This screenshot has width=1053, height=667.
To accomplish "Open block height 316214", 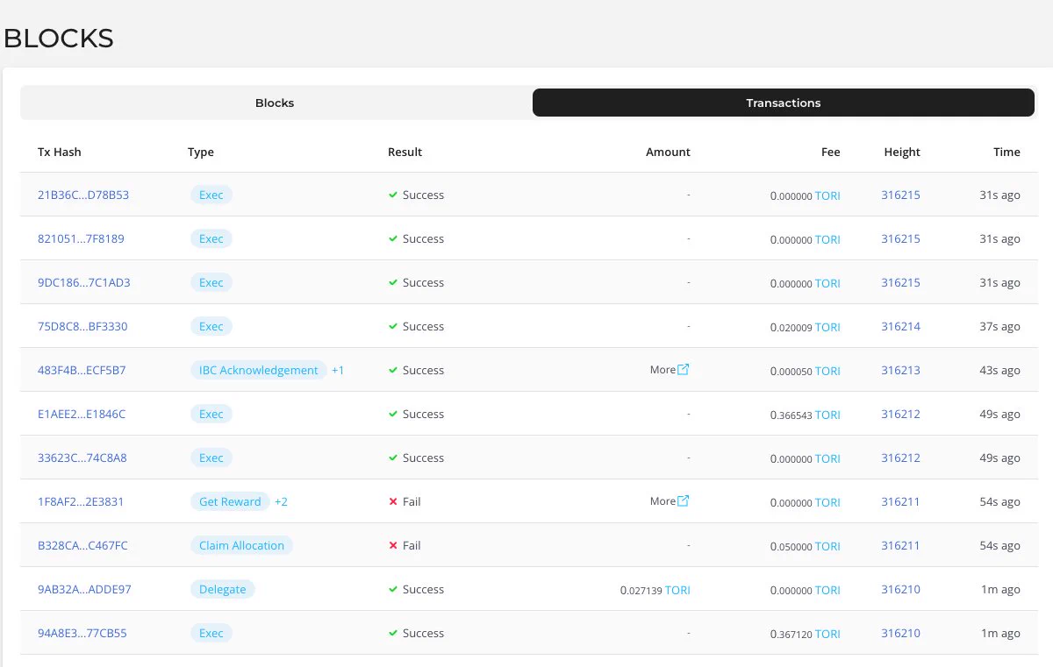I will point(900,326).
